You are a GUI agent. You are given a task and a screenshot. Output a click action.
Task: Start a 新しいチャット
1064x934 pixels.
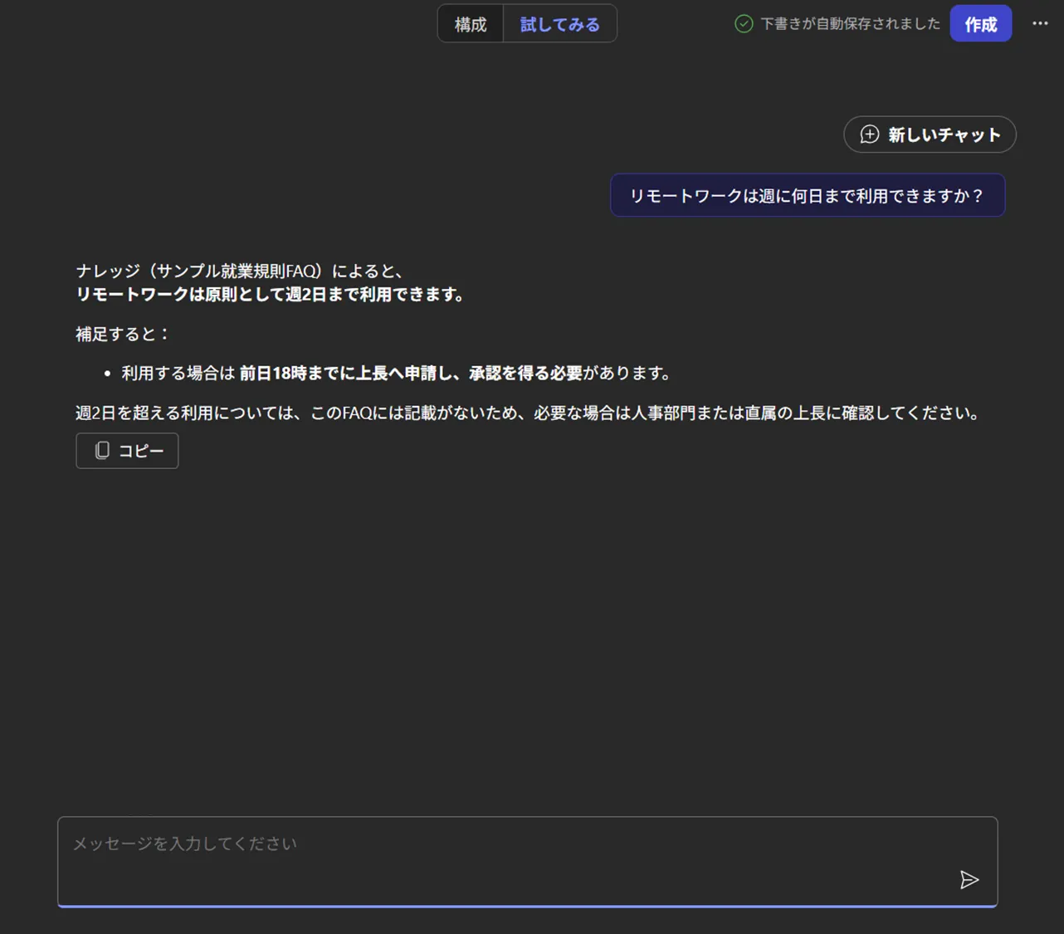(930, 134)
